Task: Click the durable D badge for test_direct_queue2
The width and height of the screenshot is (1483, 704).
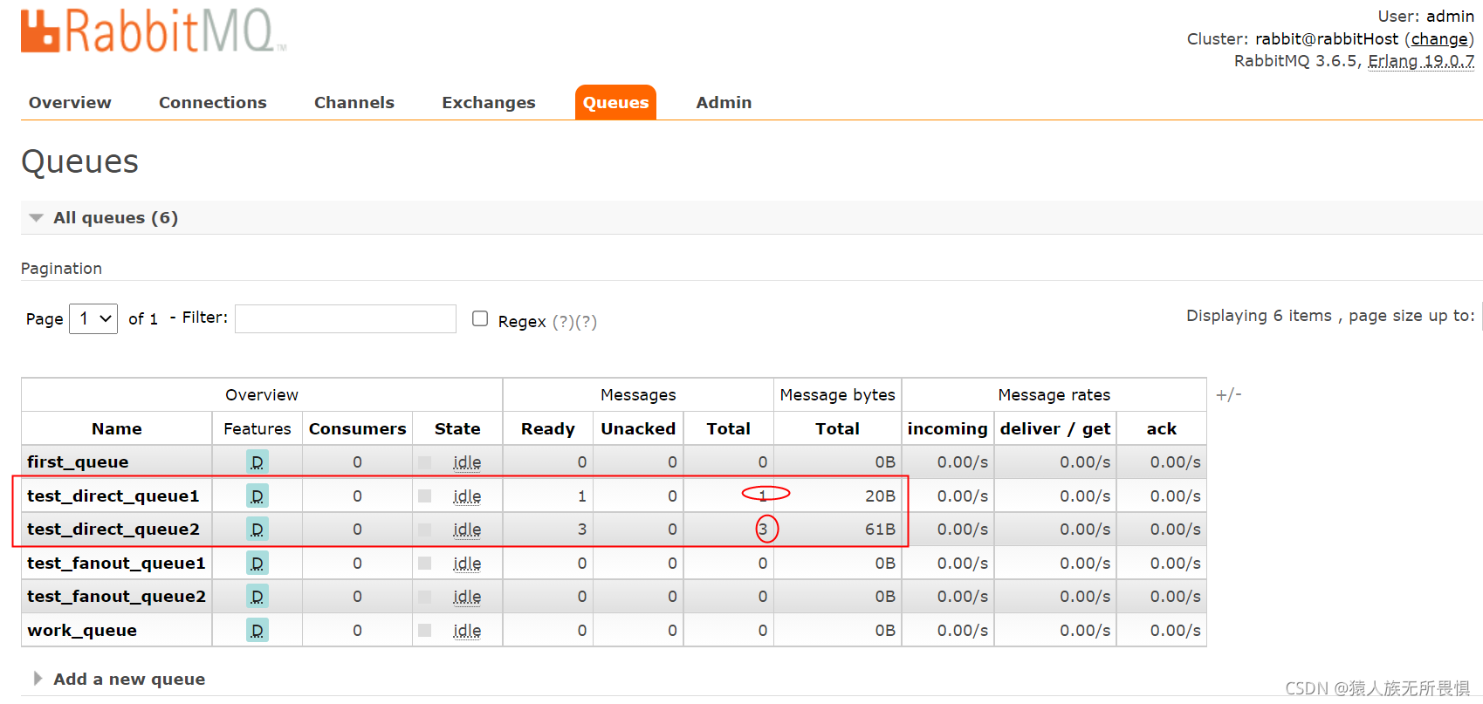Action: click(x=257, y=529)
